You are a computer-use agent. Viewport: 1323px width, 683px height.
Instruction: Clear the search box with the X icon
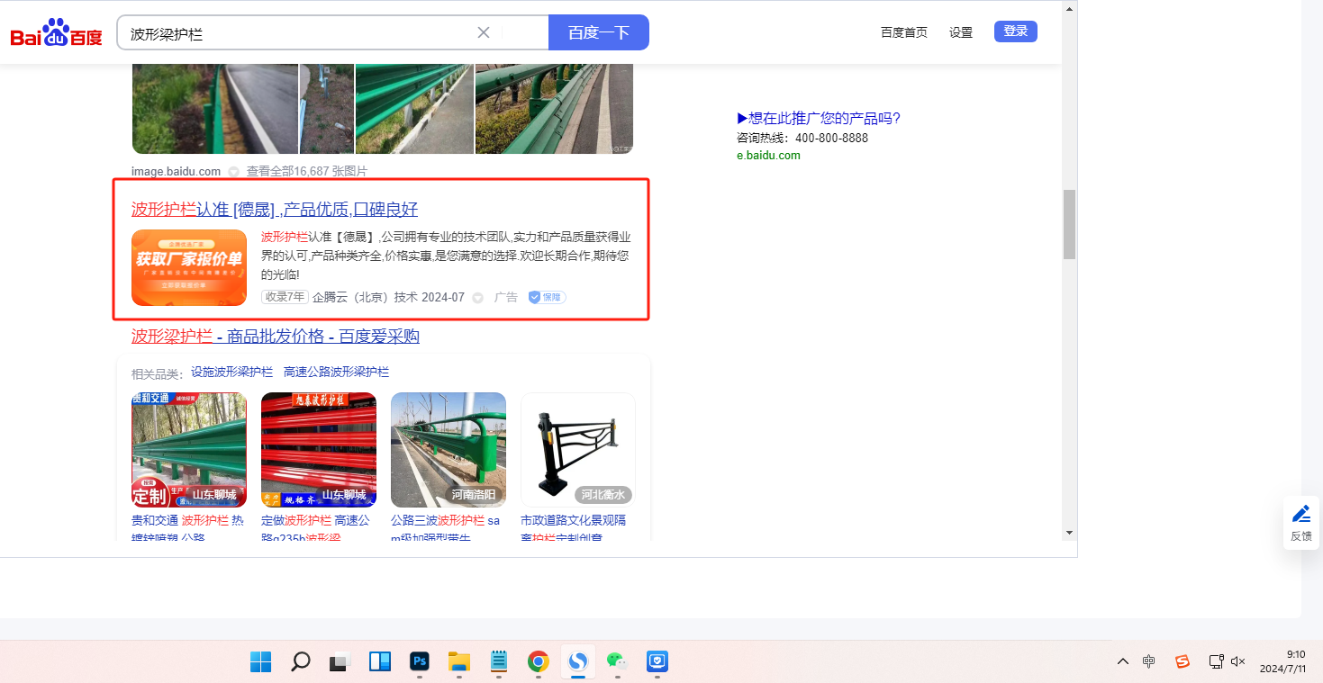pyautogui.click(x=484, y=32)
